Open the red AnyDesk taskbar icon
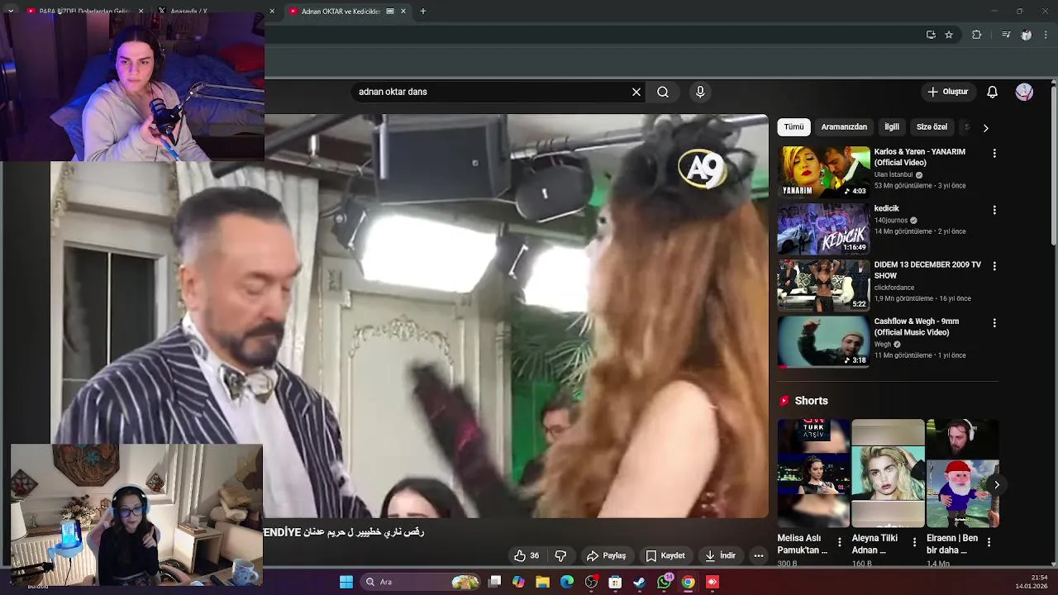The image size is (1058, 595). (x=712, y=582)
